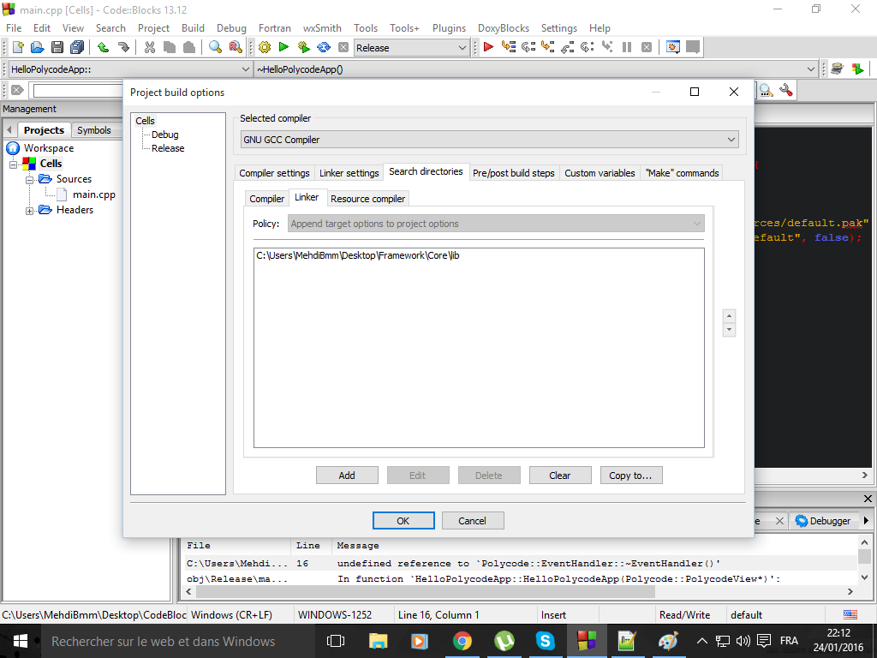Click the up arrow to reorder directories
The height and width of the screenshot is (658, 877).
coord(729,315)
